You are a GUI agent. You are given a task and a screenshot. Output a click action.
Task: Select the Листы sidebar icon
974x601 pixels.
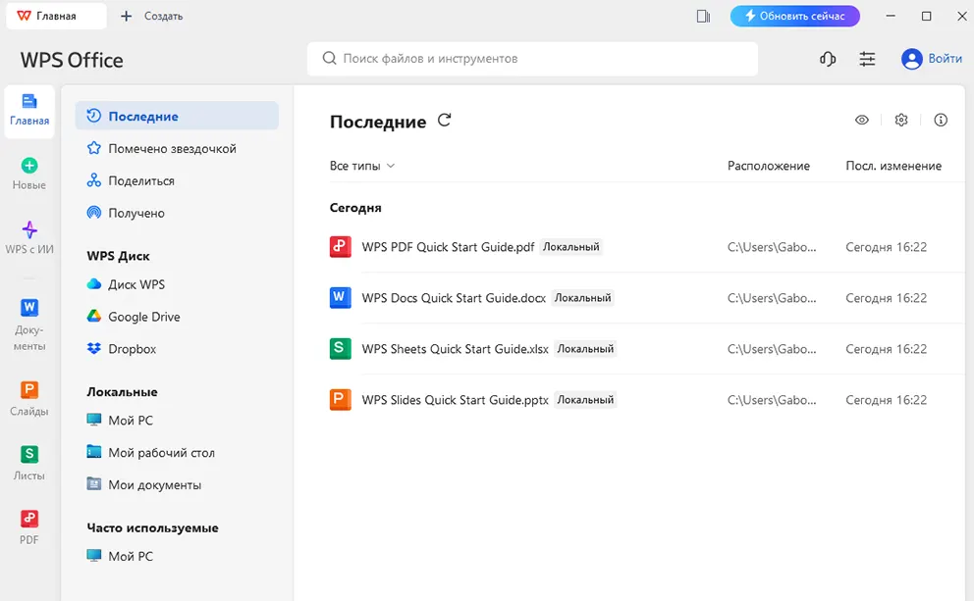pyautogui.click(x=29, y=463)
